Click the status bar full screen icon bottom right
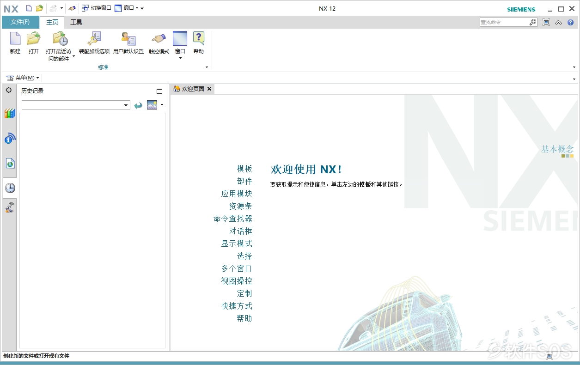 point(549,356)
